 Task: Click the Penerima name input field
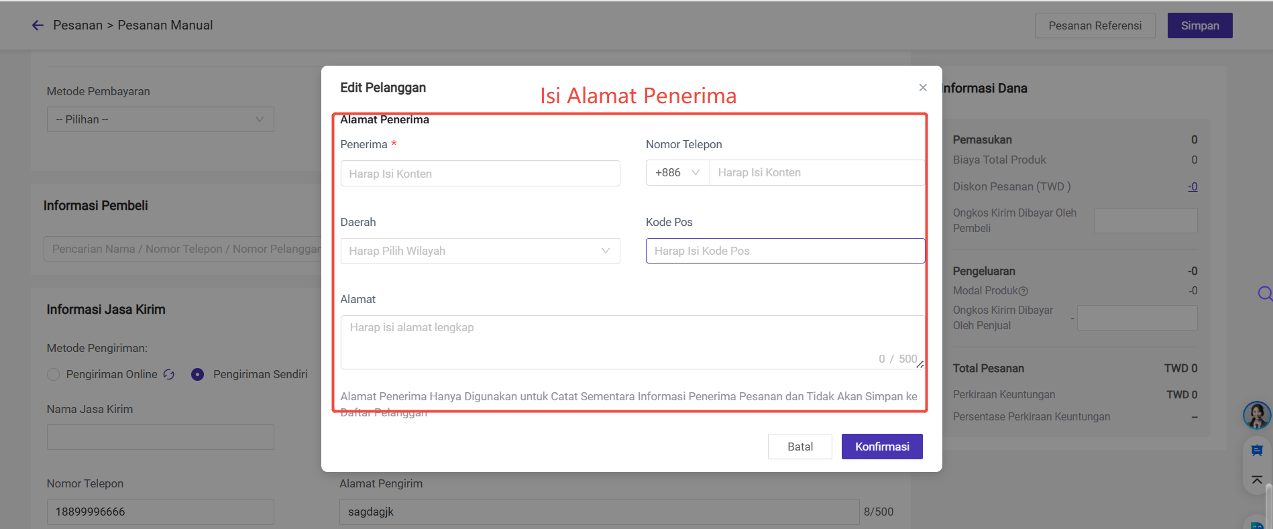(x=480, y=174)
